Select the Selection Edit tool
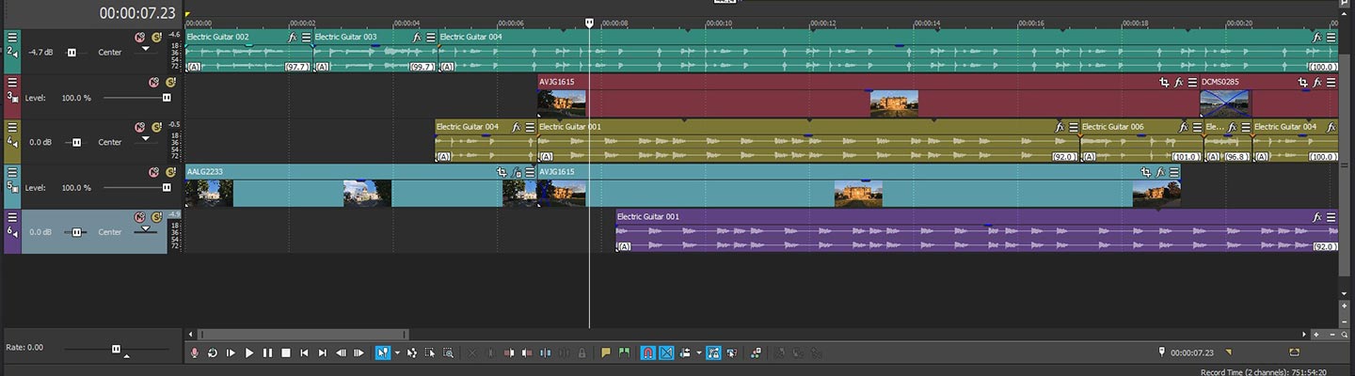The height and width of the screenshot is (376, 1355). (430, 352)
